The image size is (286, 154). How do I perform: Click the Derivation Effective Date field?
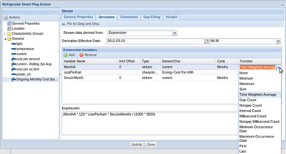click(x=155, y=41)
